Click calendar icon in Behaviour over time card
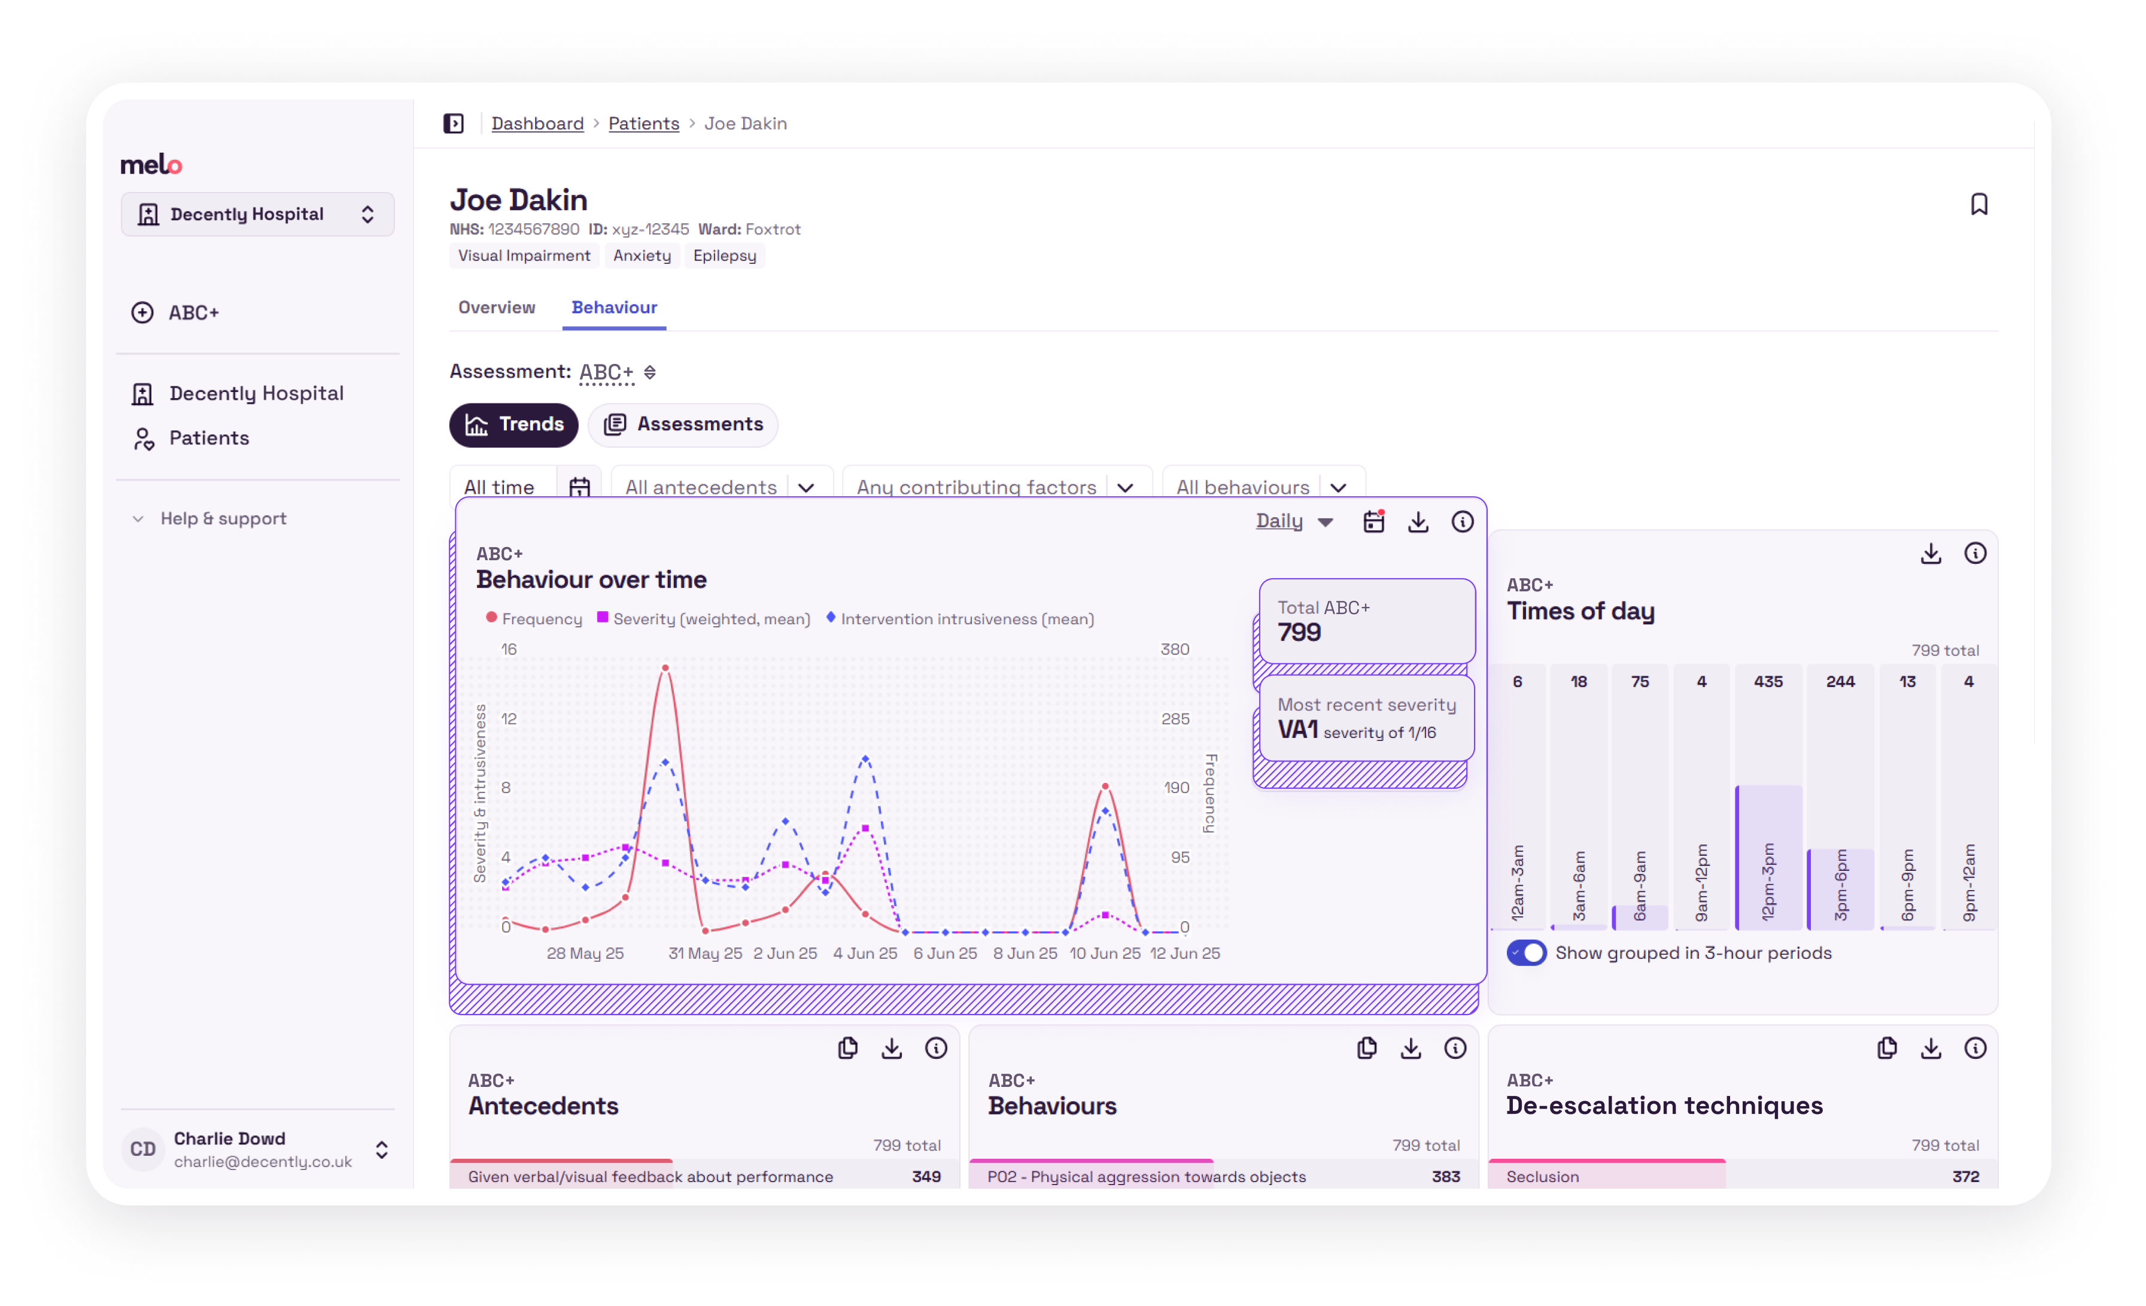This screenshot has height=1306, width=2146. pos(1373,522)
